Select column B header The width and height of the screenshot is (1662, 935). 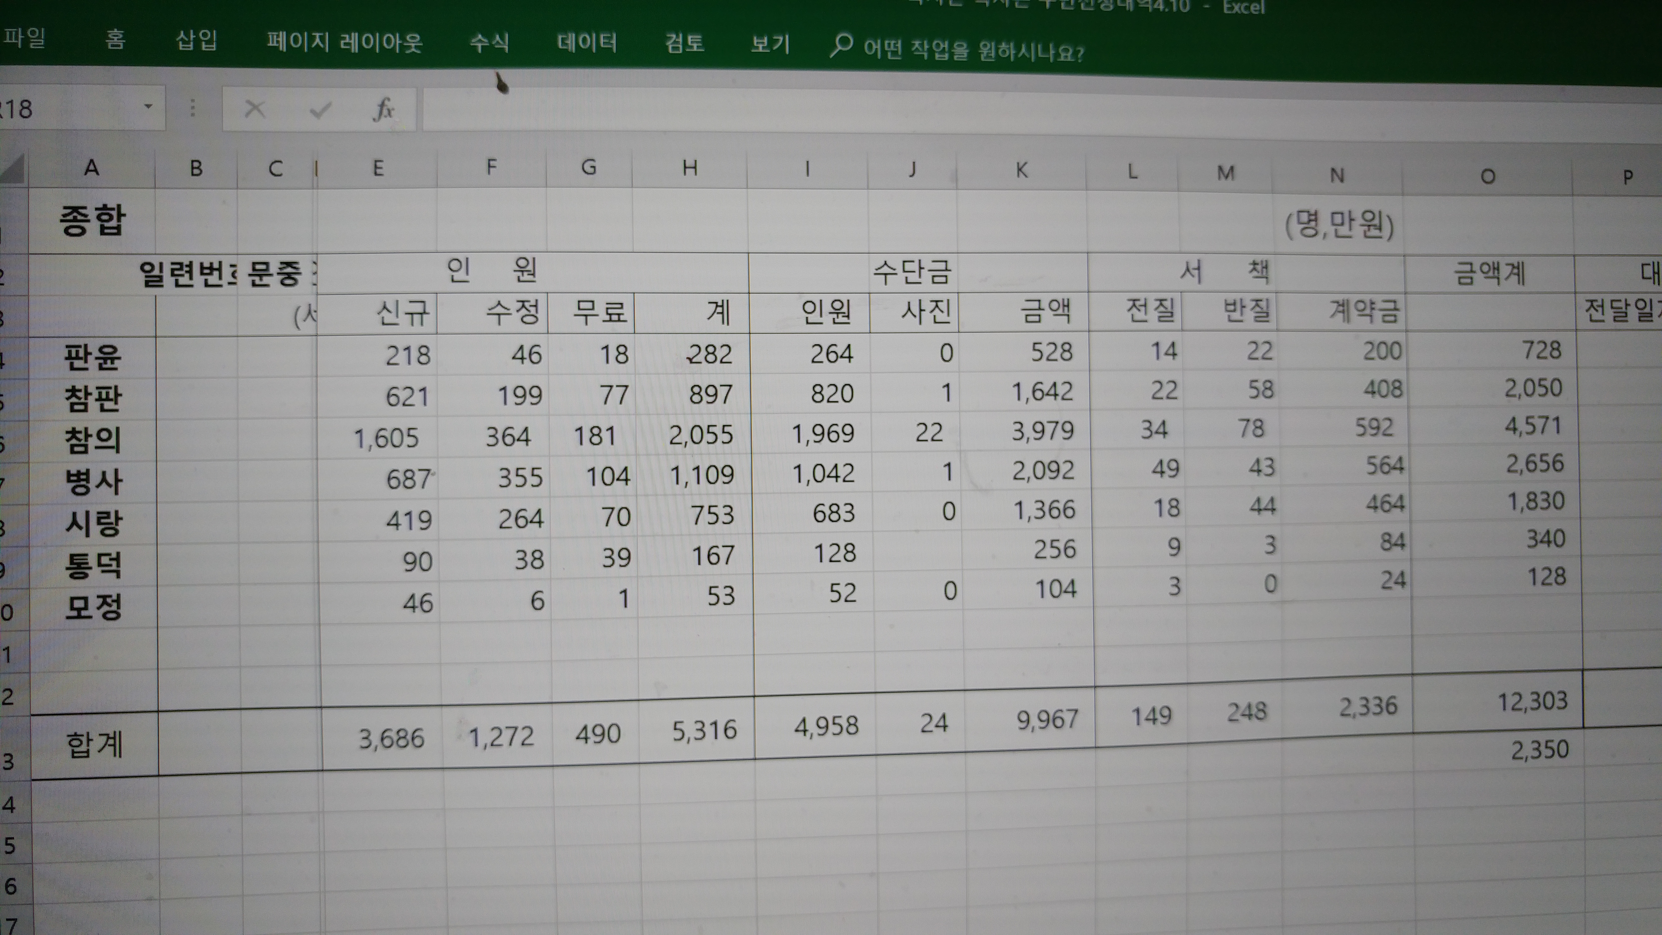point(196,168)
